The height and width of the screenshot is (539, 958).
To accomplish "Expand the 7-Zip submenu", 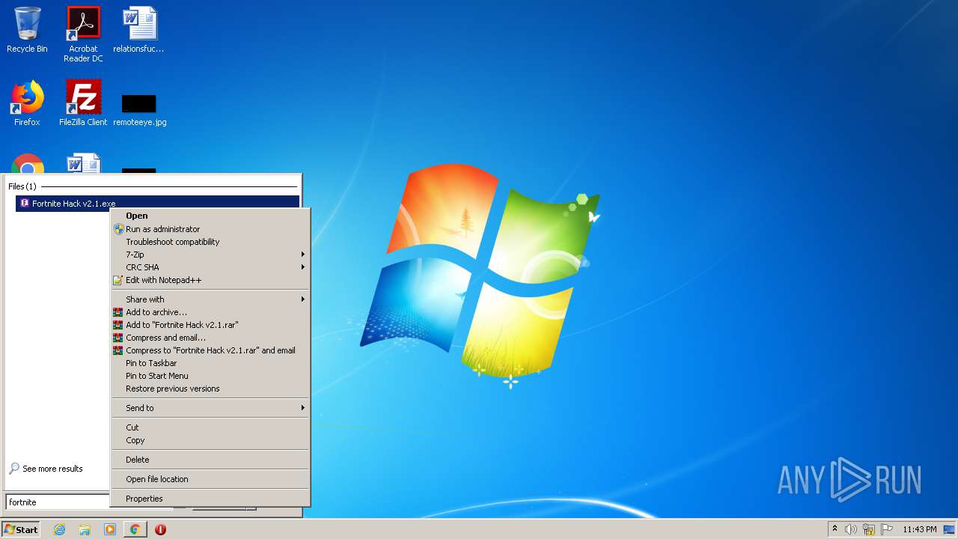I will click(210, 255).
